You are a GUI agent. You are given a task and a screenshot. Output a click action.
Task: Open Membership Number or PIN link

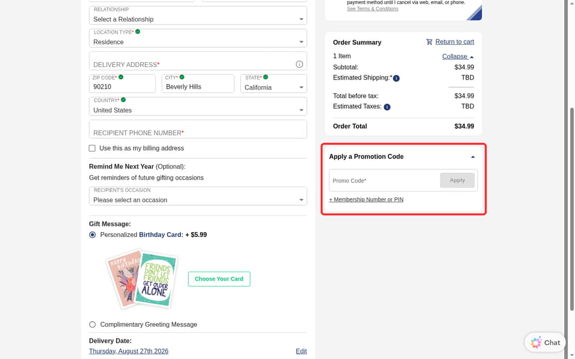click(x=366, y=199)
